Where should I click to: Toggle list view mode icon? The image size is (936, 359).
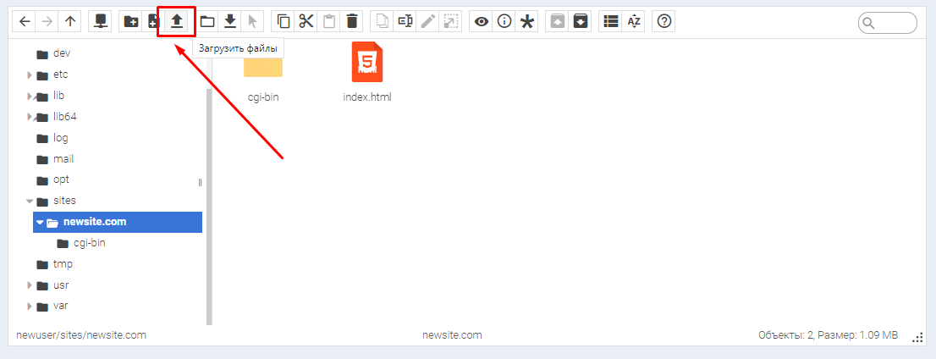[x=611, y=22]
